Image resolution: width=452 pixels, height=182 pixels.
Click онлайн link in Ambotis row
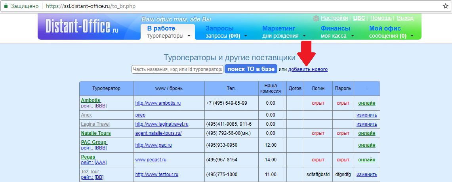click(367, 103)
